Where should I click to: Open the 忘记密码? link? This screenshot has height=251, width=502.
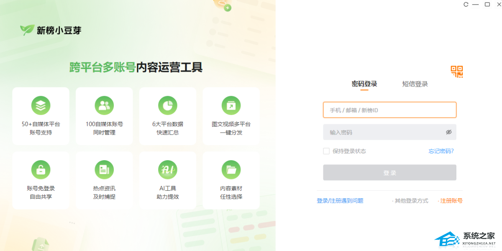click(x=441, y=151)
